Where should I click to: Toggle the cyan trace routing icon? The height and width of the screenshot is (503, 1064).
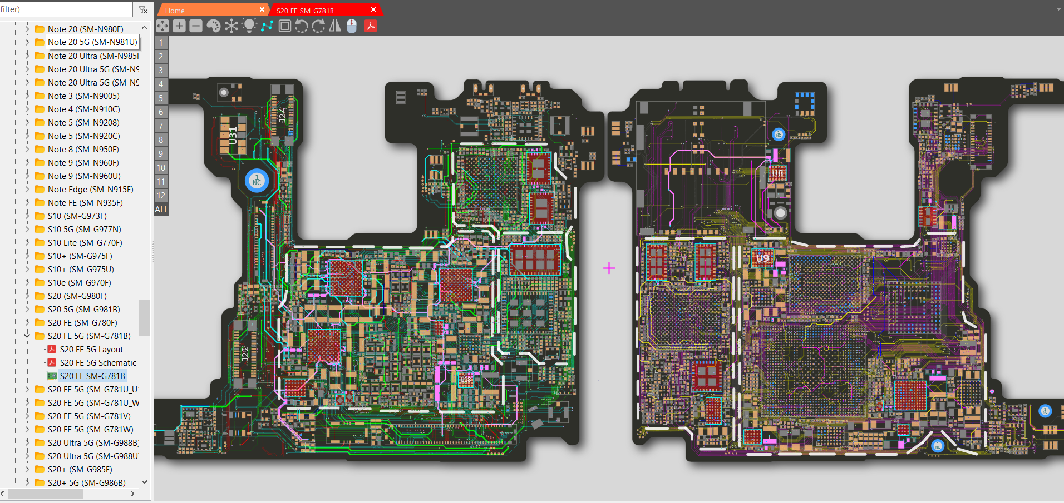pos(267,26)
